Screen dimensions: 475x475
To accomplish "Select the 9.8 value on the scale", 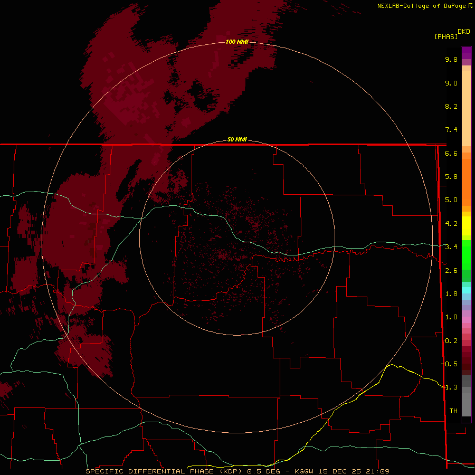I will (451, 59).
